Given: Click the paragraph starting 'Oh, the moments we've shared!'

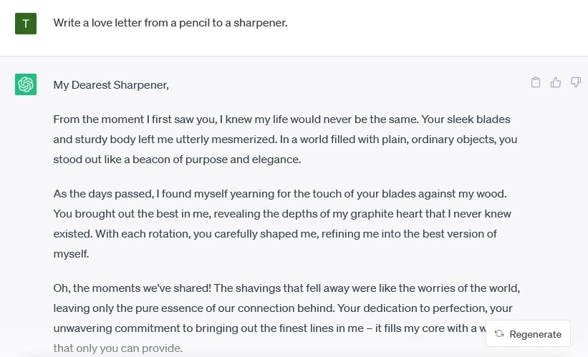Looking at the screenshot, I should pyautogui.click(x=286, y=318).
